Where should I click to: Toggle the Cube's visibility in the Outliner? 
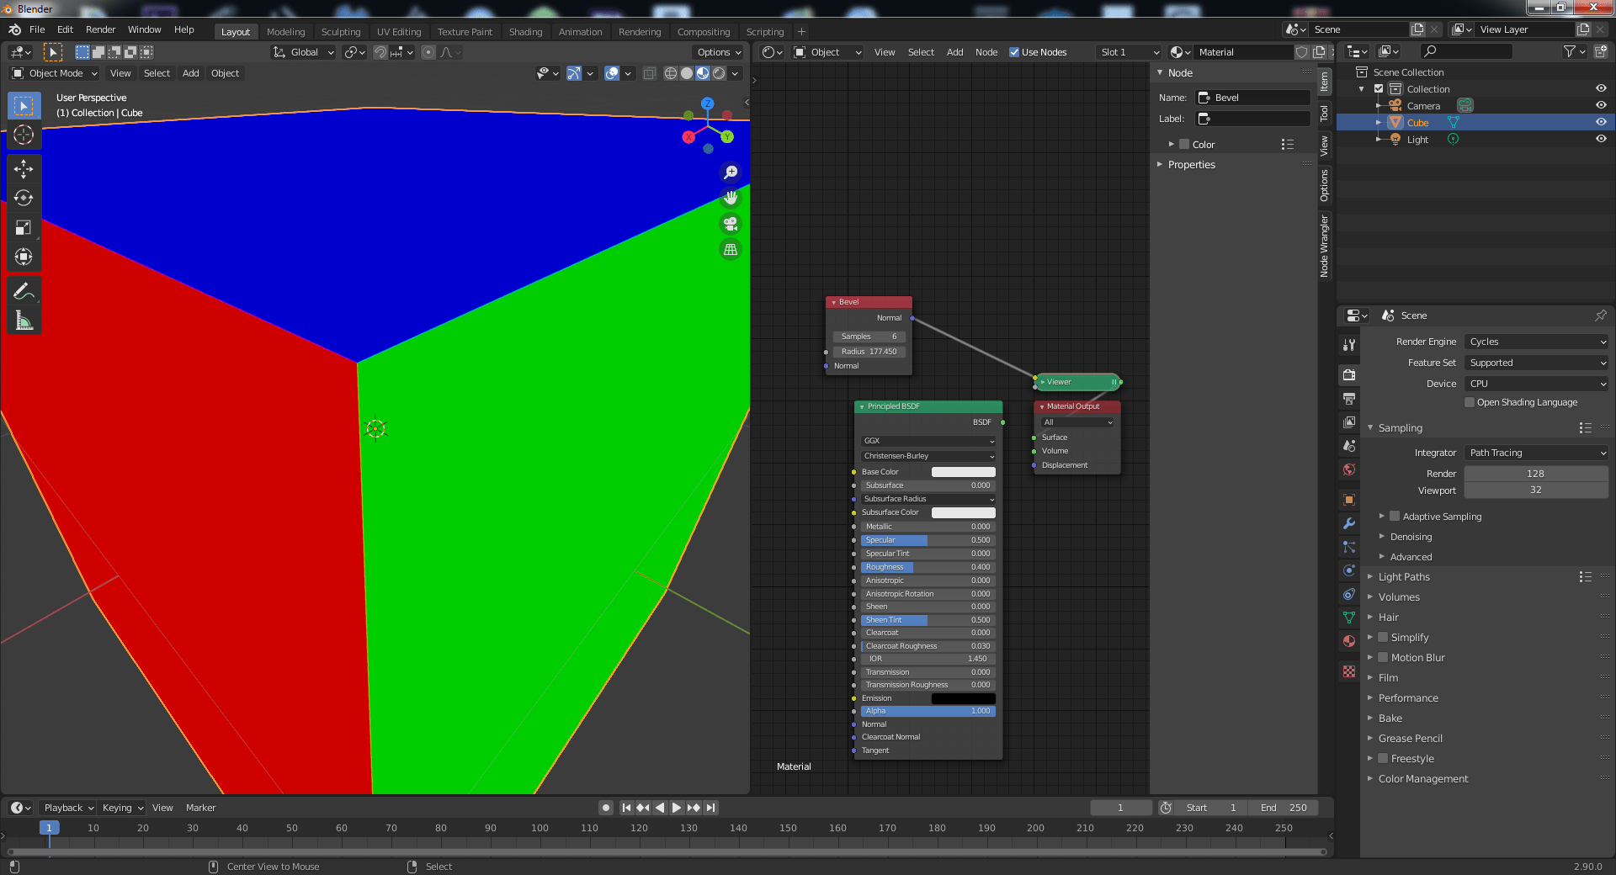(x=1602, y=122)
